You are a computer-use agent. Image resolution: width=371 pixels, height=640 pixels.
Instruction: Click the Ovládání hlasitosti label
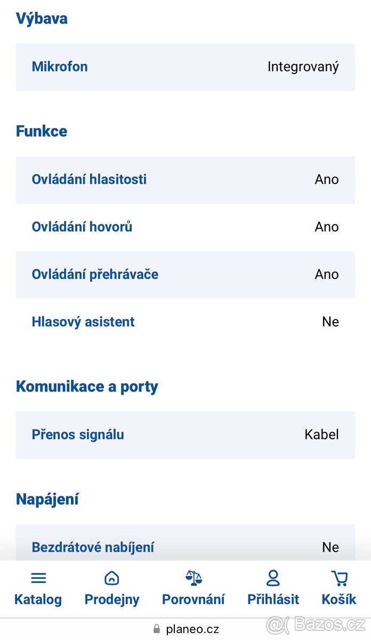pyautogui.click(x=89, y=179)
